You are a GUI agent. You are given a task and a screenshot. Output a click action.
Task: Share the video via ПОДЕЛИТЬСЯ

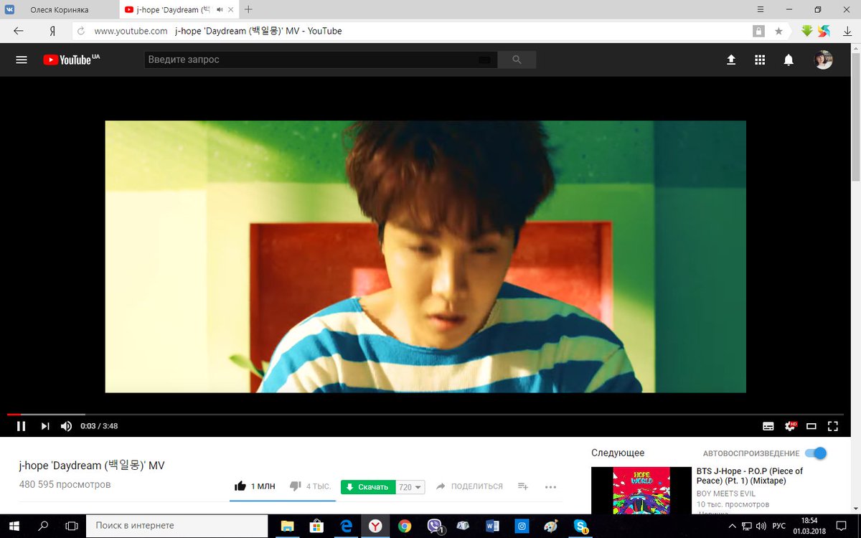click(469, 486)
